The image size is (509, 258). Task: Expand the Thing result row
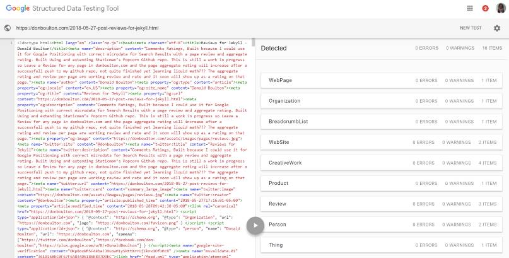click(382, 245)
